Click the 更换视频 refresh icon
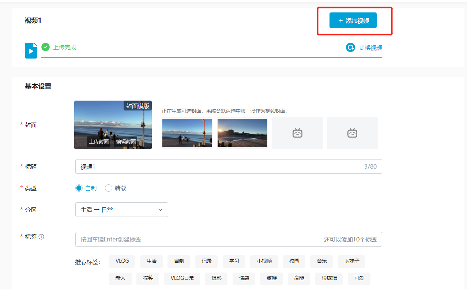 [350, 48]
